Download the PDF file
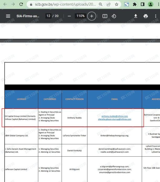Image resolution: width=160 pixels, height=182 pixels. click(136, 16)
